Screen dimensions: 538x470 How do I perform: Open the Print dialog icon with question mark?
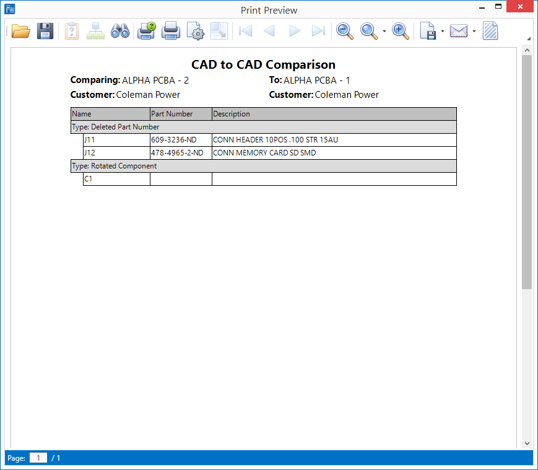tap(147, 31)
